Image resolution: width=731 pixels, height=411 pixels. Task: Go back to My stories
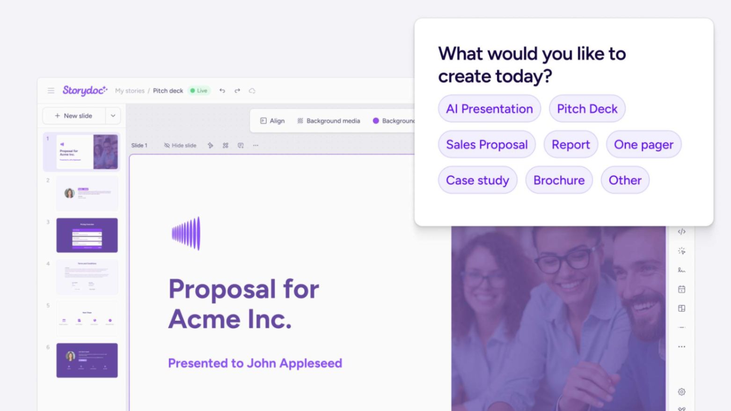(130, 90)
